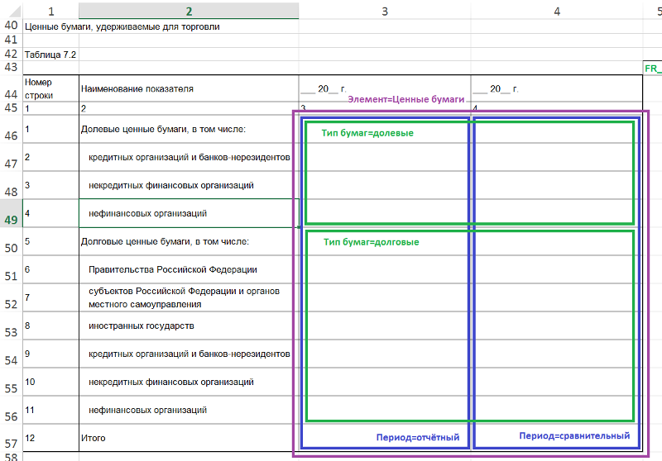This screenshot has height=461, width=662.
Task: Click active cell 'нефинансовых организаций' in sheet row 49
Action: pos(189,213)
